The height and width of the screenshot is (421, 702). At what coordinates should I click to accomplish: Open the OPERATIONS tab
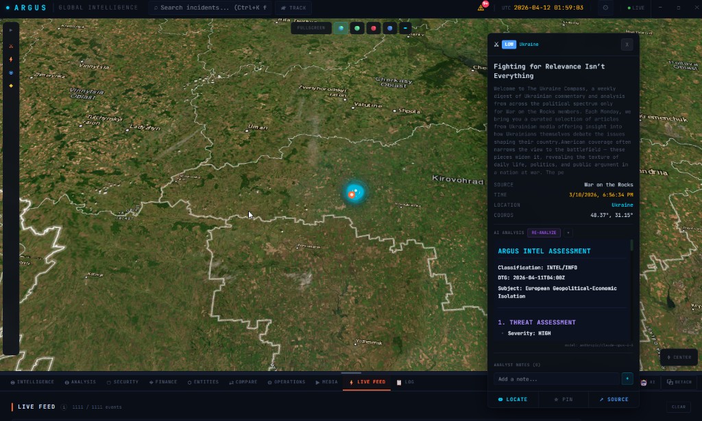point(287,382)
